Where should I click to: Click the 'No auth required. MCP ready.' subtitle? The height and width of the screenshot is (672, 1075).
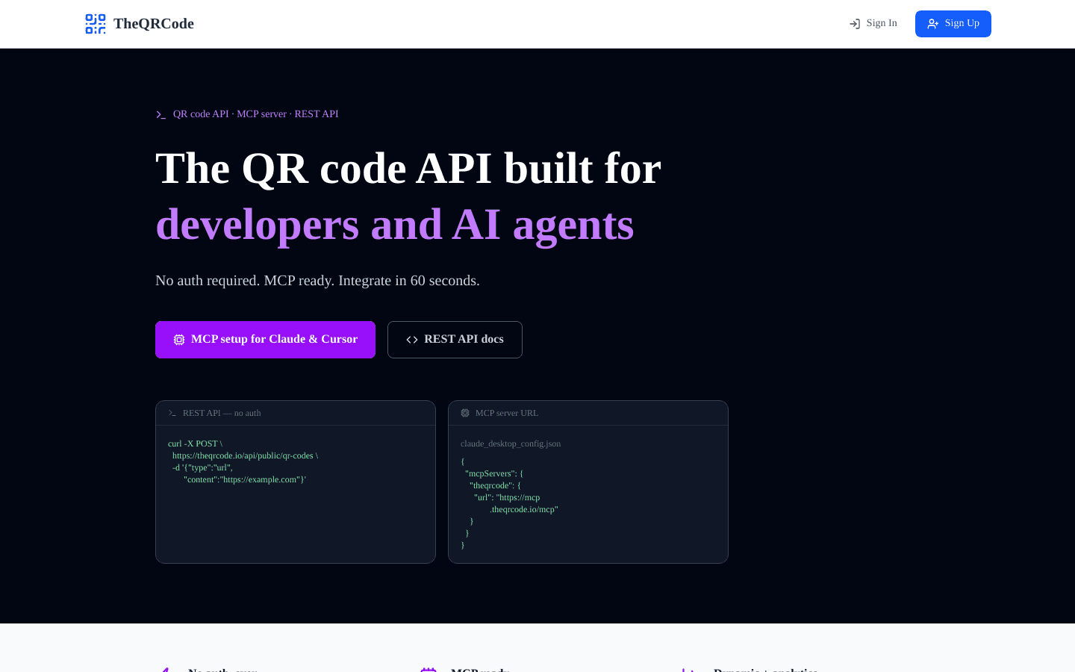tap(317, 281)
